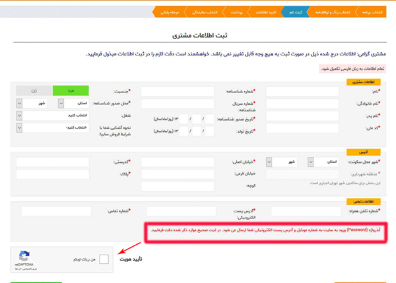Select the ثبت نام step tab
This screenshot has width=396, height=283.
pos(295,12)
